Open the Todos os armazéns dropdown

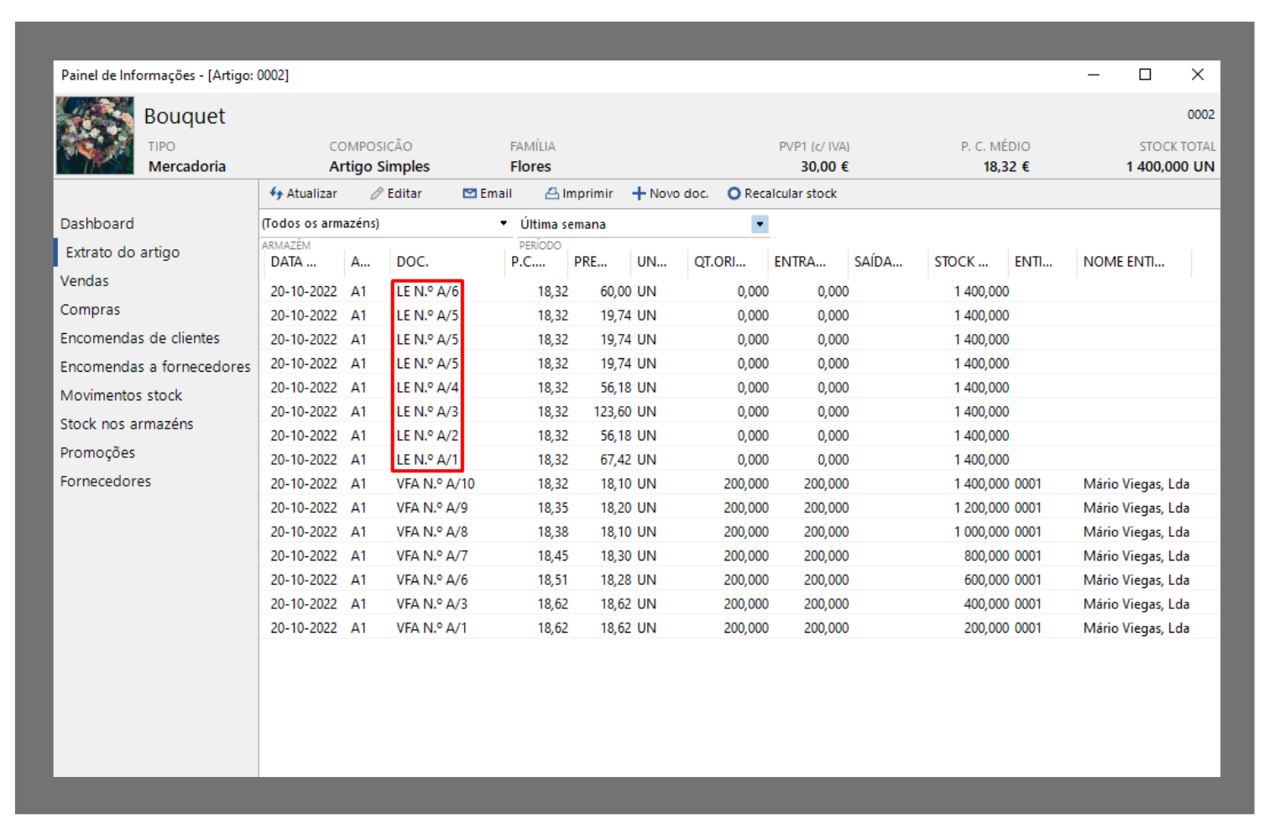[503, 224]
